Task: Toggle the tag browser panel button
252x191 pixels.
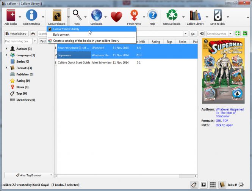Action: pos(194,185)
